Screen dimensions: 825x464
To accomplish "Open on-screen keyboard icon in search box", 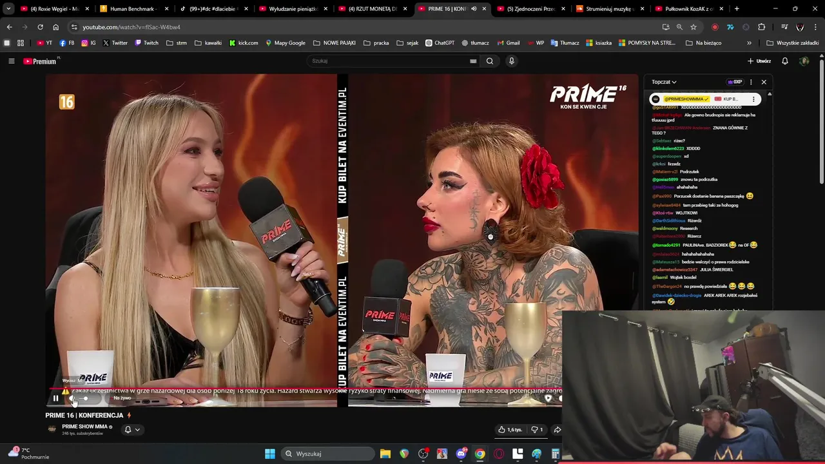I will pyautogui.click(x=473, y=61).
